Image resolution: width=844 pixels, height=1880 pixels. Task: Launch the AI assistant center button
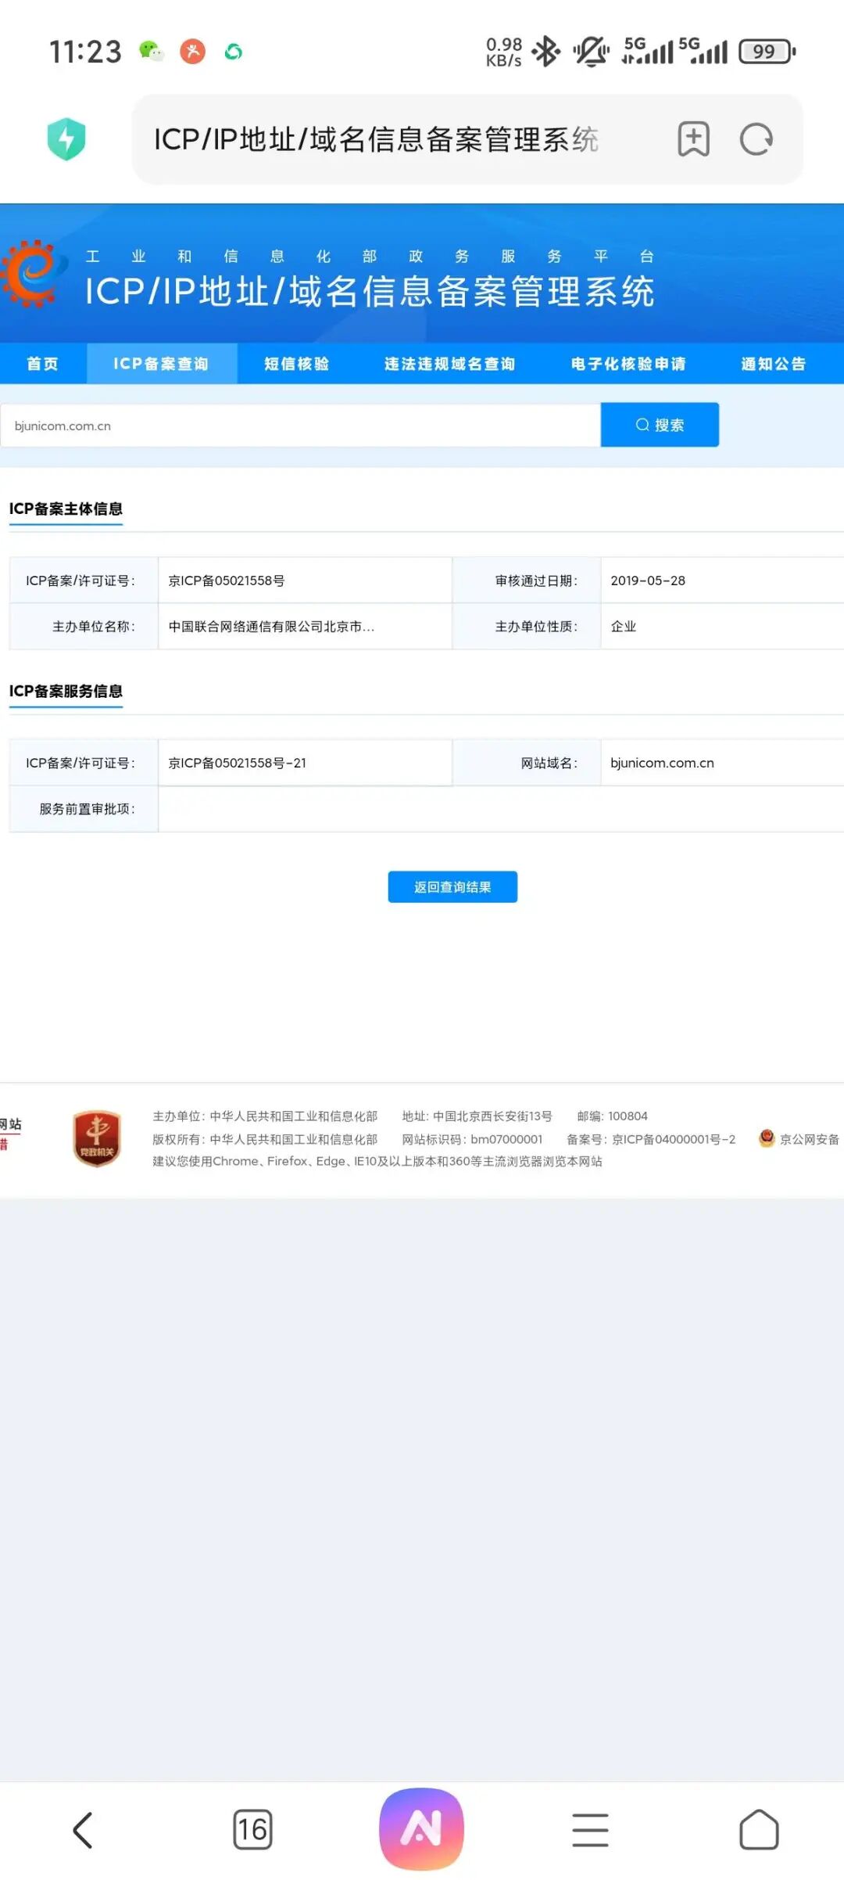click(x=422, y=1828)
